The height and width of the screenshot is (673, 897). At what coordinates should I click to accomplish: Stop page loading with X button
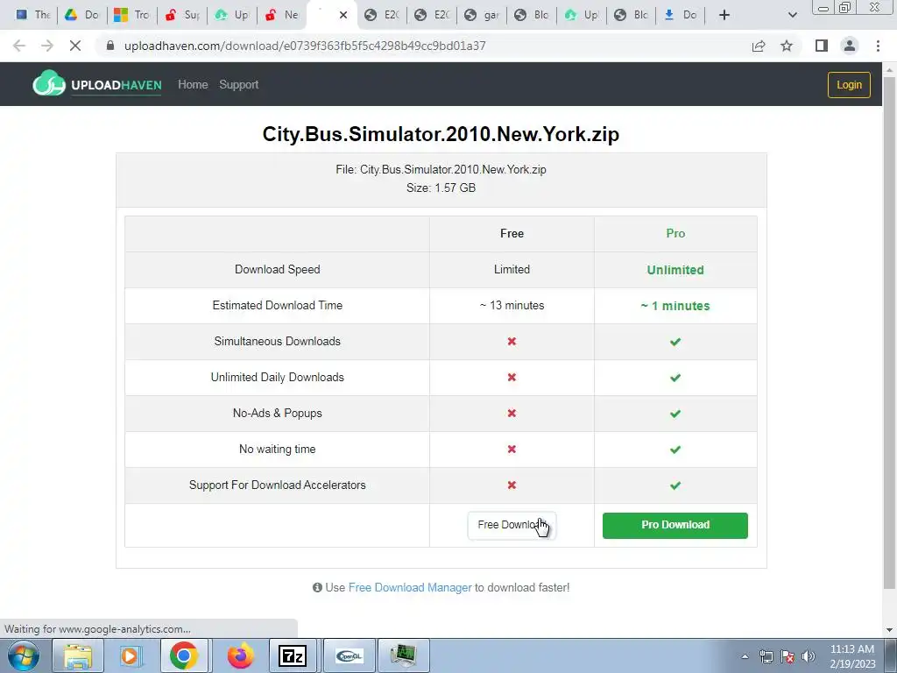pos(75,46)
